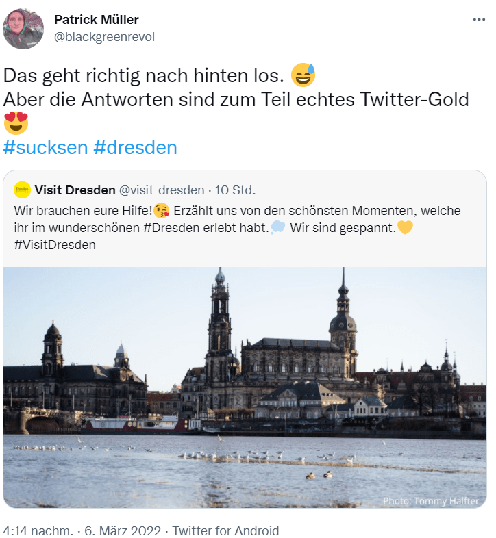Viewport: 496px width, 538px height.
Task: Click the @blackgreenrevol handle
Action: [104, 37]
